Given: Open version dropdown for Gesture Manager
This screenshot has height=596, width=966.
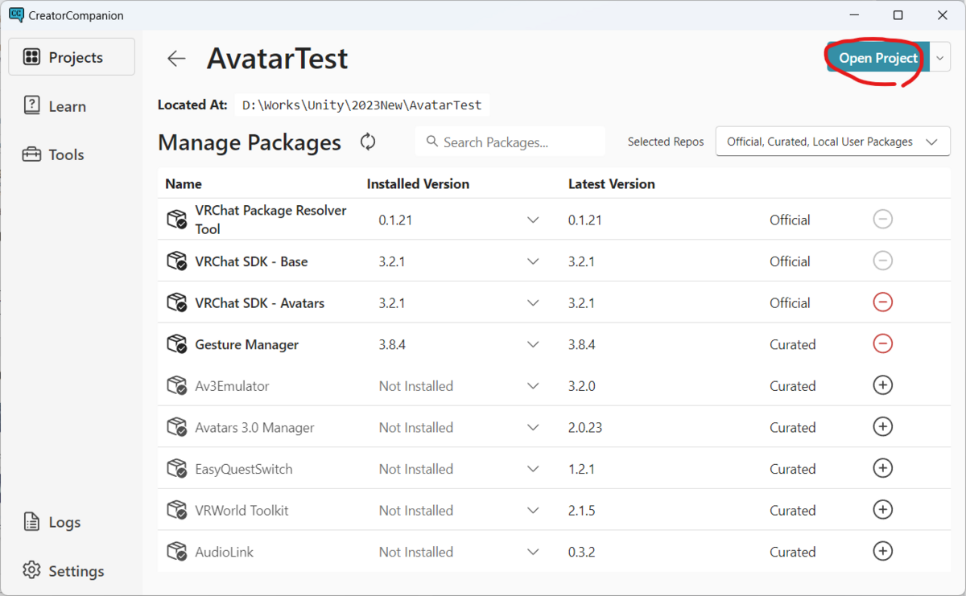Looking at the screenshot, I should pos(533,344).
